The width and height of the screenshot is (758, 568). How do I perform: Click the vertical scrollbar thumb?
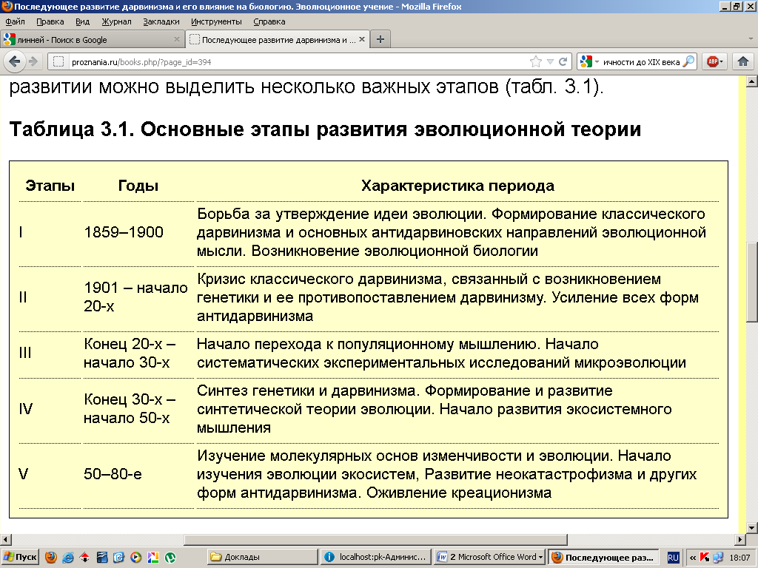click(752, 280)
